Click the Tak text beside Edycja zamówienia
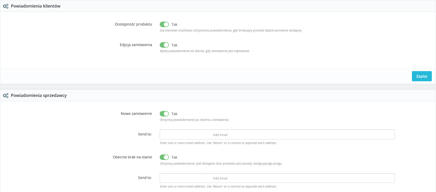Image resolution: width=436 pixels, height=192 pixels. coord(174,45)
